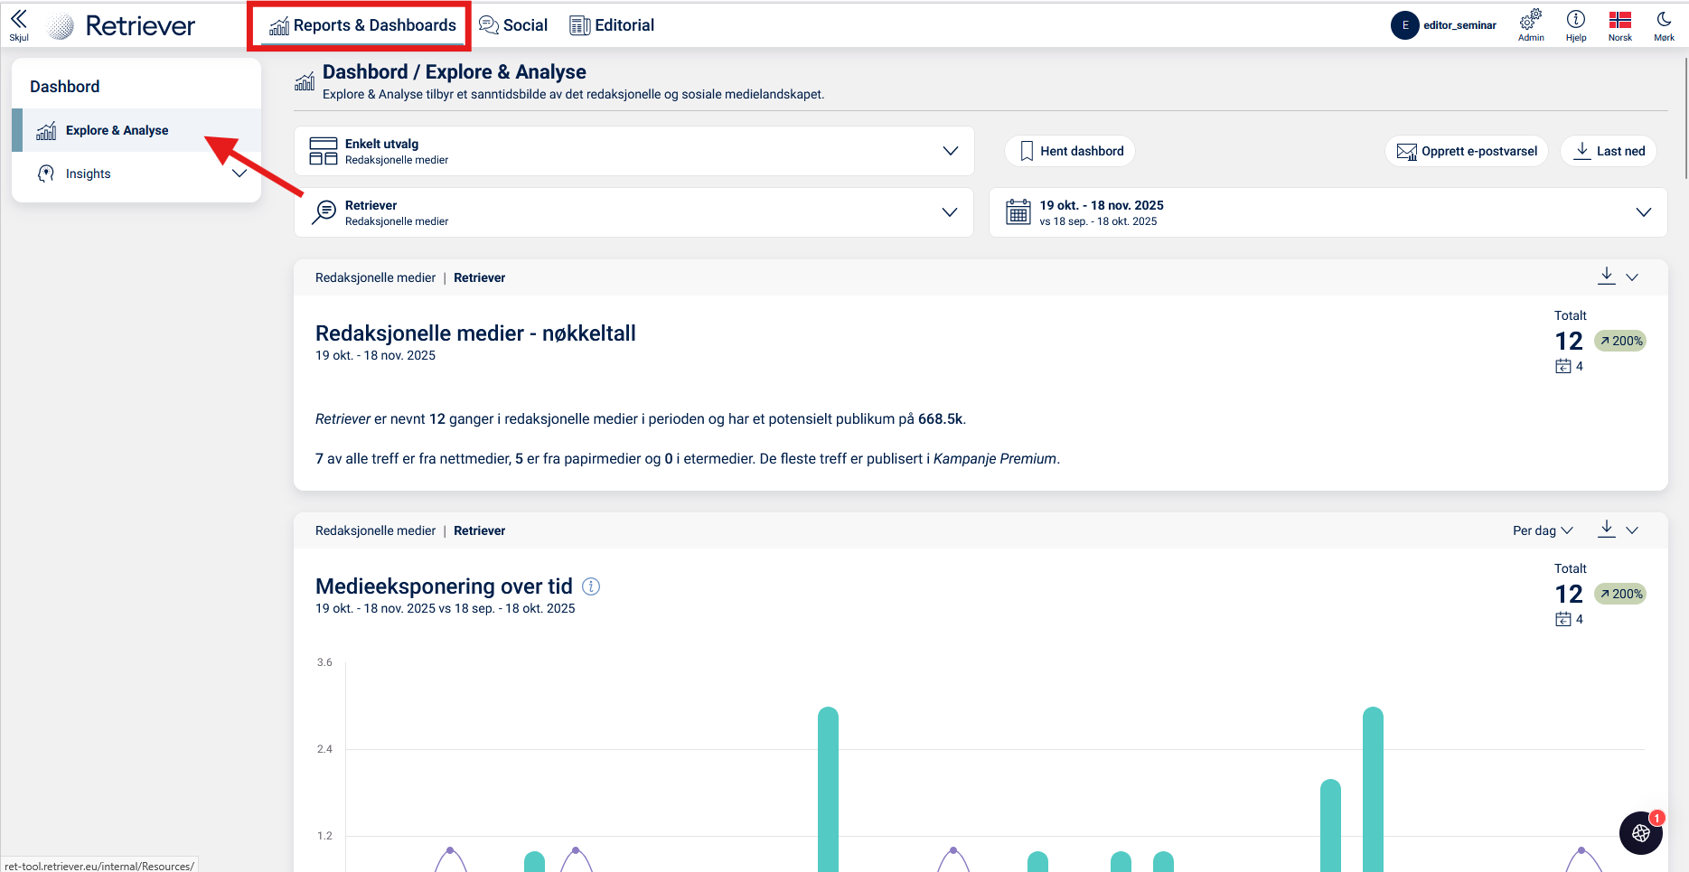Click Hent dashbord button
Viewport: 1689px width, 872px height.
(x=1070, y=151)
